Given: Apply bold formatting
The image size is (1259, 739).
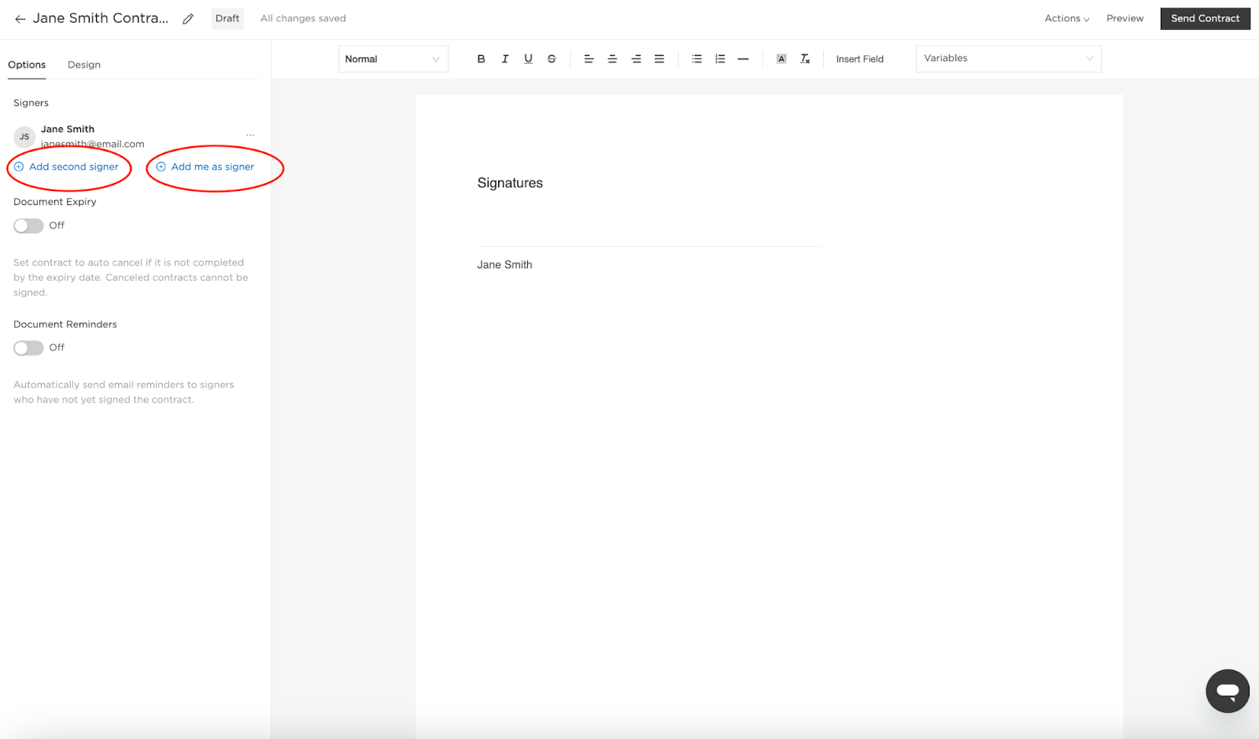Looking at the screenshot, I should (482, 59).
